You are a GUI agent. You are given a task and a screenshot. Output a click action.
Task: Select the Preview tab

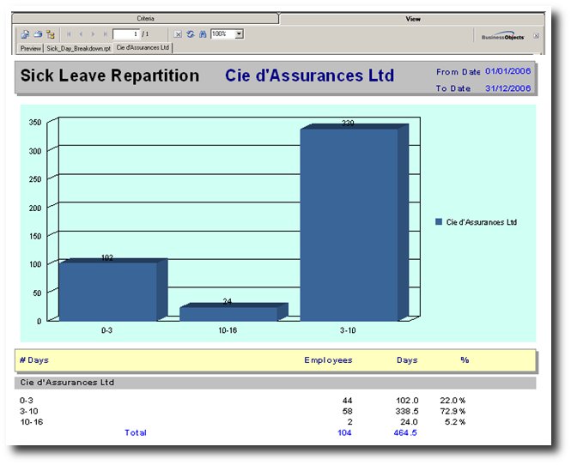click(x=31, y=49)
